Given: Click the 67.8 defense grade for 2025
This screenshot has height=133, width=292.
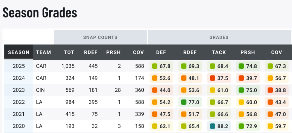Looking at the screenshot, I should pos(161,66).
